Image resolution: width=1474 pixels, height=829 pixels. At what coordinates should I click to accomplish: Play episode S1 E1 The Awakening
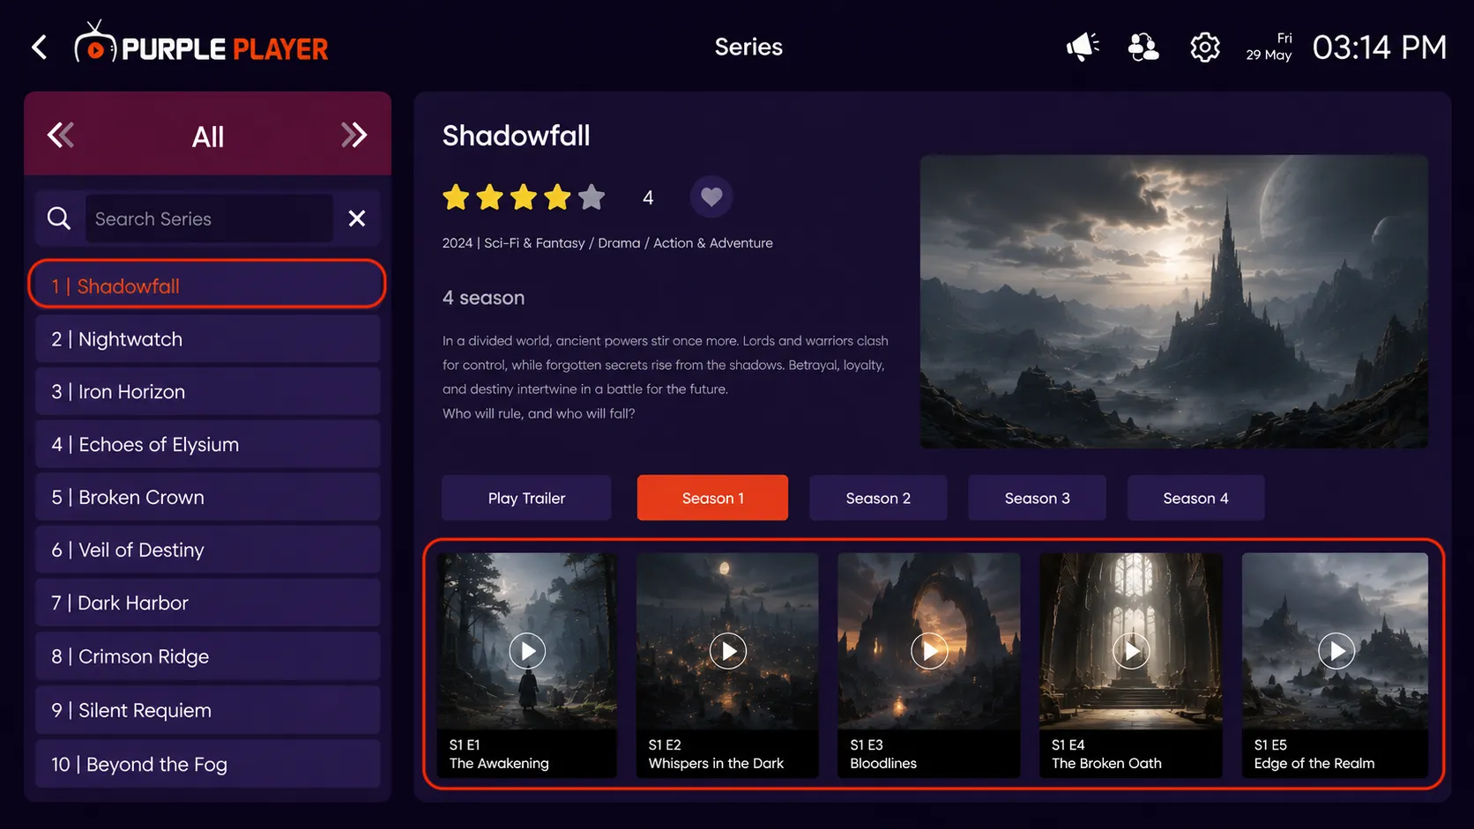pyautogui.click(x=527, y=651)
